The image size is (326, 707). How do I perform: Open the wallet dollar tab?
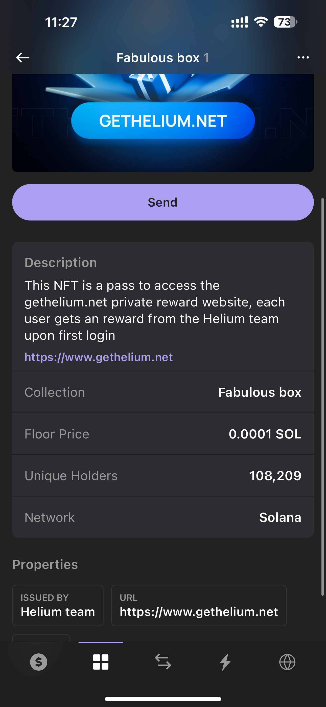[39, 662]
